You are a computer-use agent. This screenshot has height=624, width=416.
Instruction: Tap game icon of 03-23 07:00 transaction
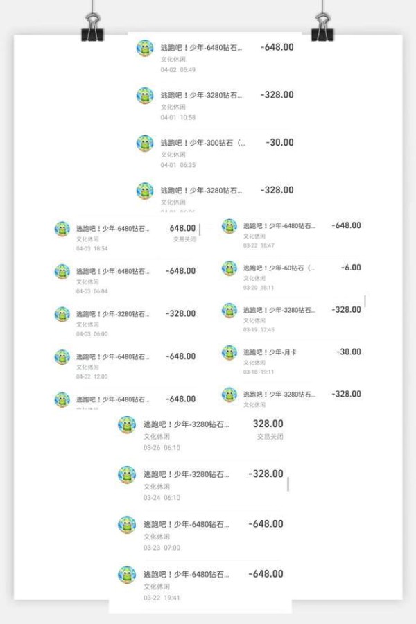(x=126, y=525)
